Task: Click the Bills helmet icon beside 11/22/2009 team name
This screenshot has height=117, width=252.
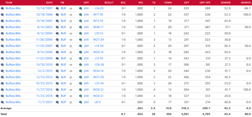Action: pos(2,58)
